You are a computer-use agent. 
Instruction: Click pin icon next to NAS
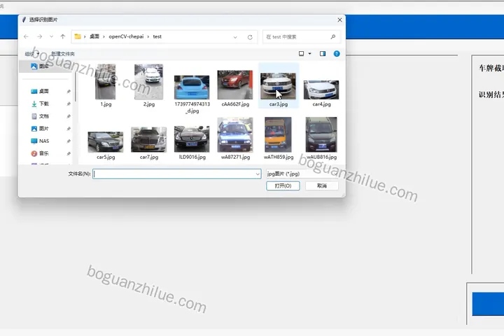69,141
